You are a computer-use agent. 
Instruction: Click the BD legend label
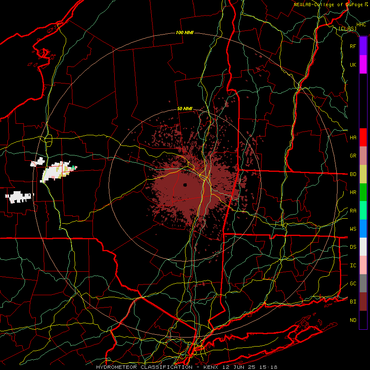pyautogui.click(x=353, y=174)
